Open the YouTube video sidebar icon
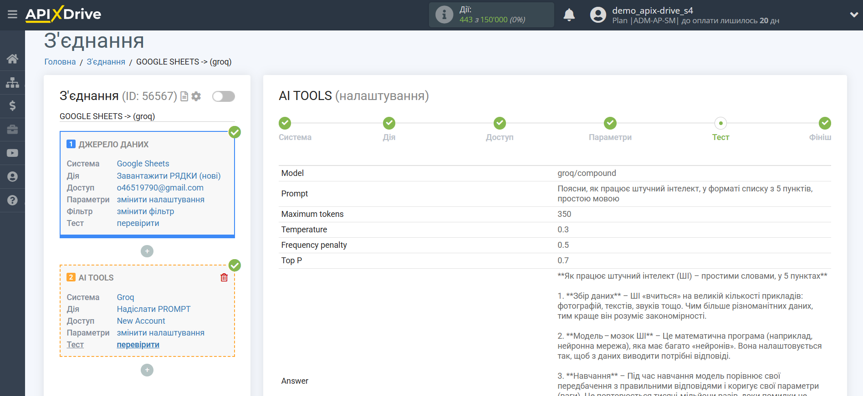This screenshot has height=396, width=863. point(12,153)
